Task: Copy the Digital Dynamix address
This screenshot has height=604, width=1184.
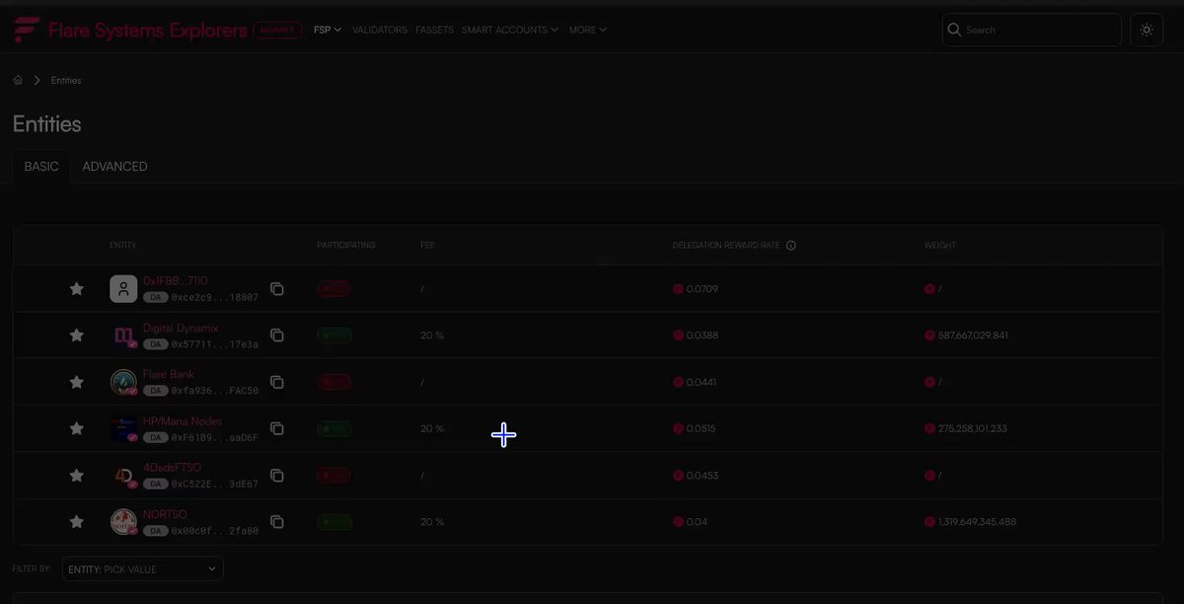Action: [277, 336]
